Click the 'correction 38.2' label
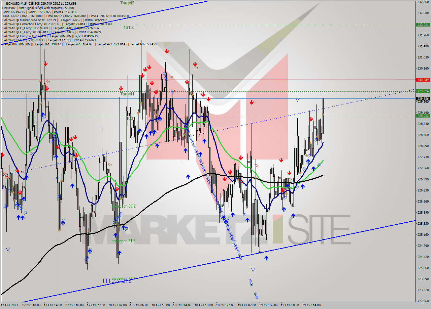 (124, 206)
